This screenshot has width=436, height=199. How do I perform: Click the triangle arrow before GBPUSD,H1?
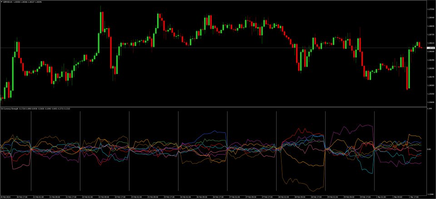[x=2, y=2]
